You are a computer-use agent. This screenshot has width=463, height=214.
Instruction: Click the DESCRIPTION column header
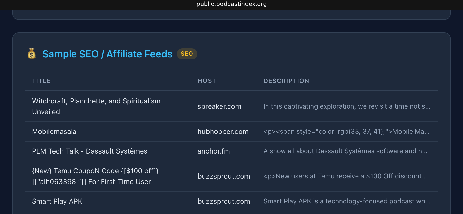coord(286,81)
